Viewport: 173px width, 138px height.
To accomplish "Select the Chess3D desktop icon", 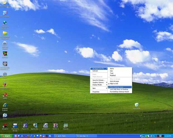I will [66, 126].
